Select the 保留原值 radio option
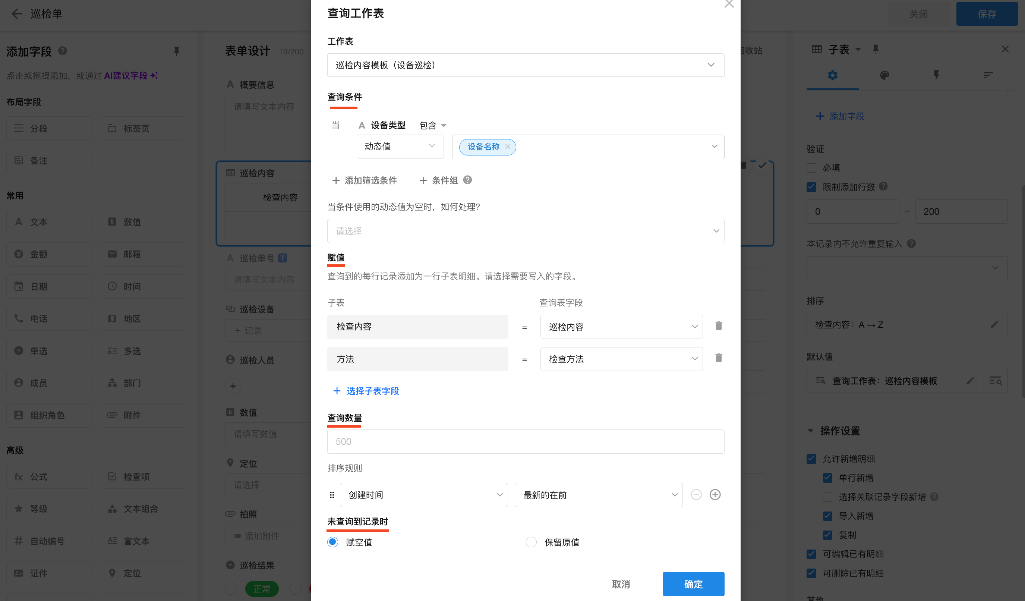This screenshot has height=601, width=1025. coord(531,542)
